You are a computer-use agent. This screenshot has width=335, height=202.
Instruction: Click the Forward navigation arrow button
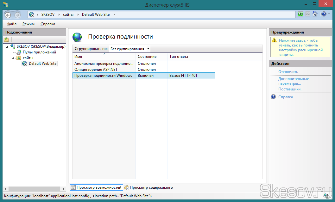coord(17,15)
